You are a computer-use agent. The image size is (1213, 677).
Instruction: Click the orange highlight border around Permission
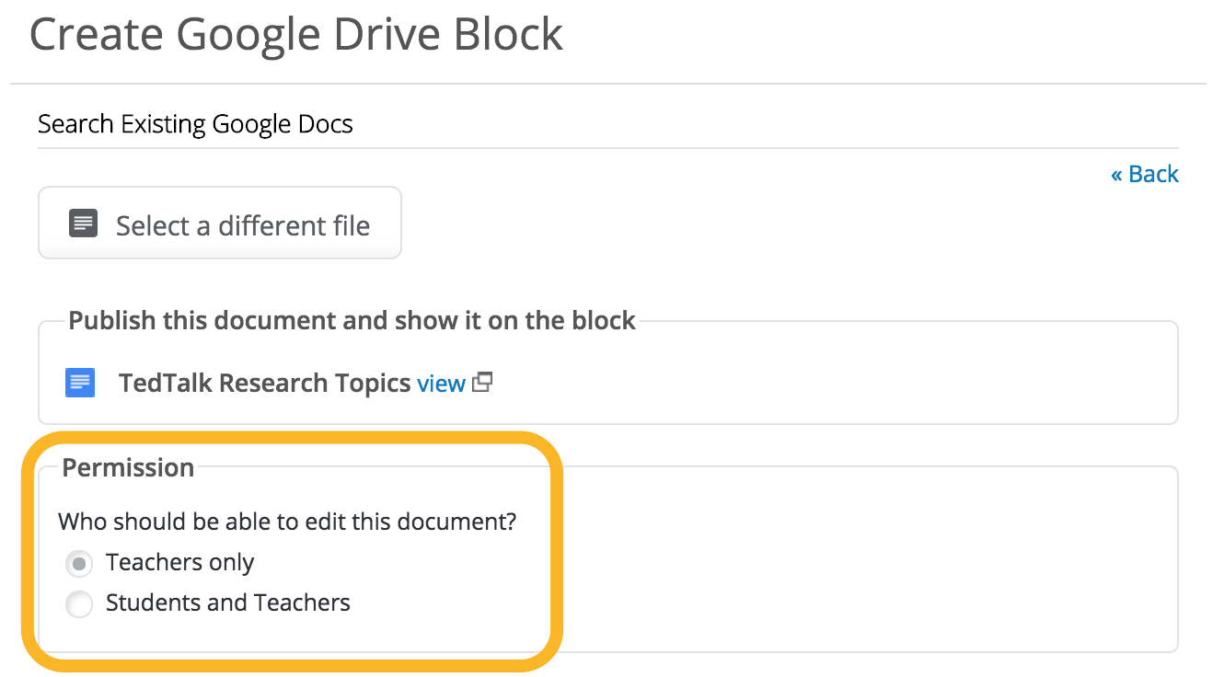pos(556,552)
